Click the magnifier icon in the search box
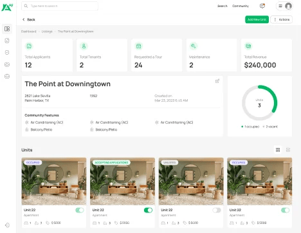301x233 pixels. tap(26, 6)
